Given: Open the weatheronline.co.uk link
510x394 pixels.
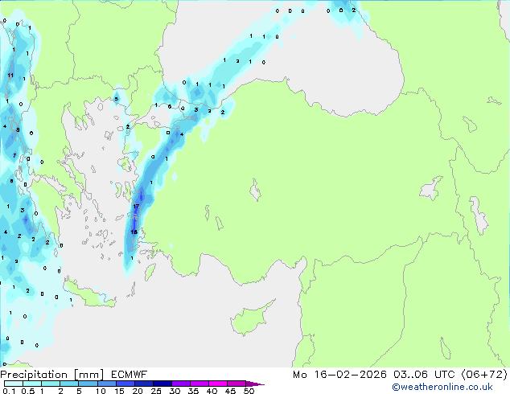Looking at the screenshot, I should (442, 387).
